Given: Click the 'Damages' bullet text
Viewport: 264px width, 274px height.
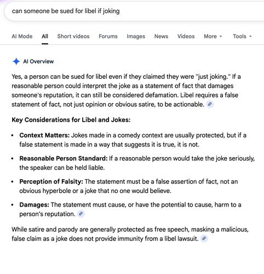Looking at the screenshot, I should (35, 205).
